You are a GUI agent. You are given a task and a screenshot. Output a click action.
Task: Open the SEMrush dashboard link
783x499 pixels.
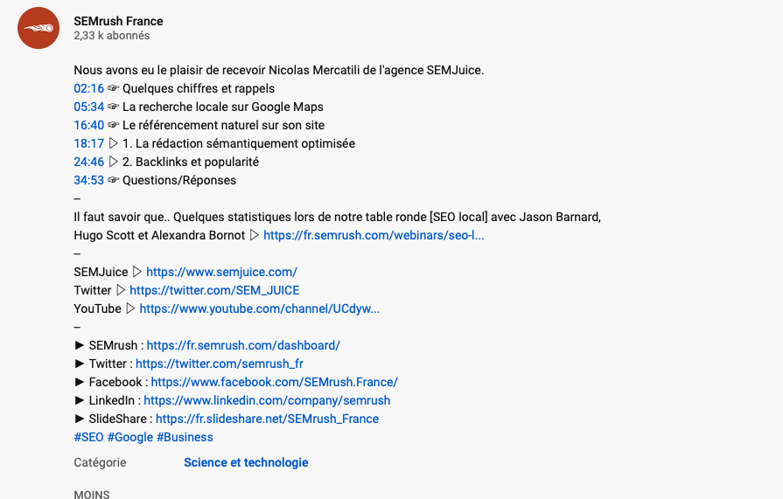[243, 345]
